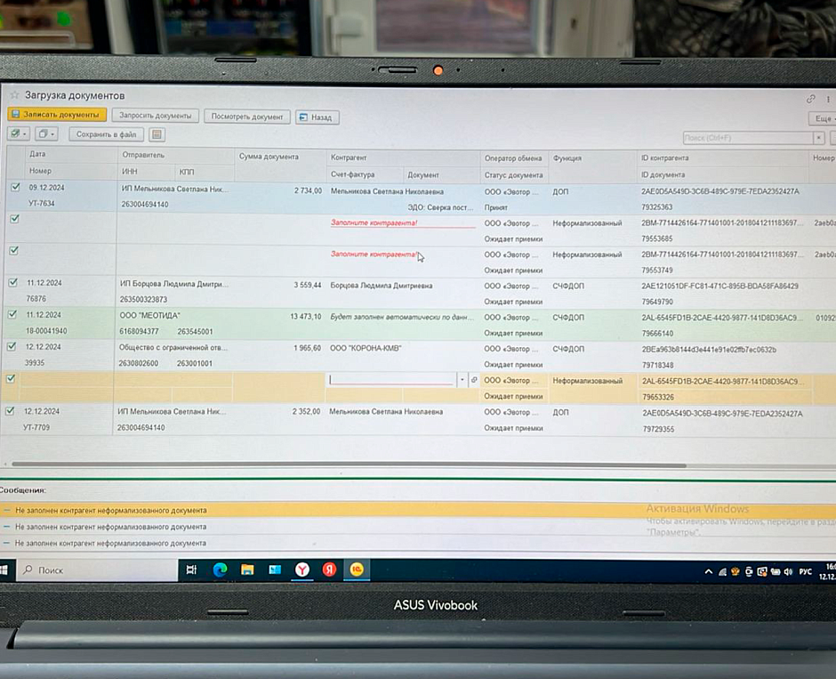The height and width of the screenshot is (679, 836).
Task: Click the Windows taskbar Поиск search box
Action: coord(98,570)
